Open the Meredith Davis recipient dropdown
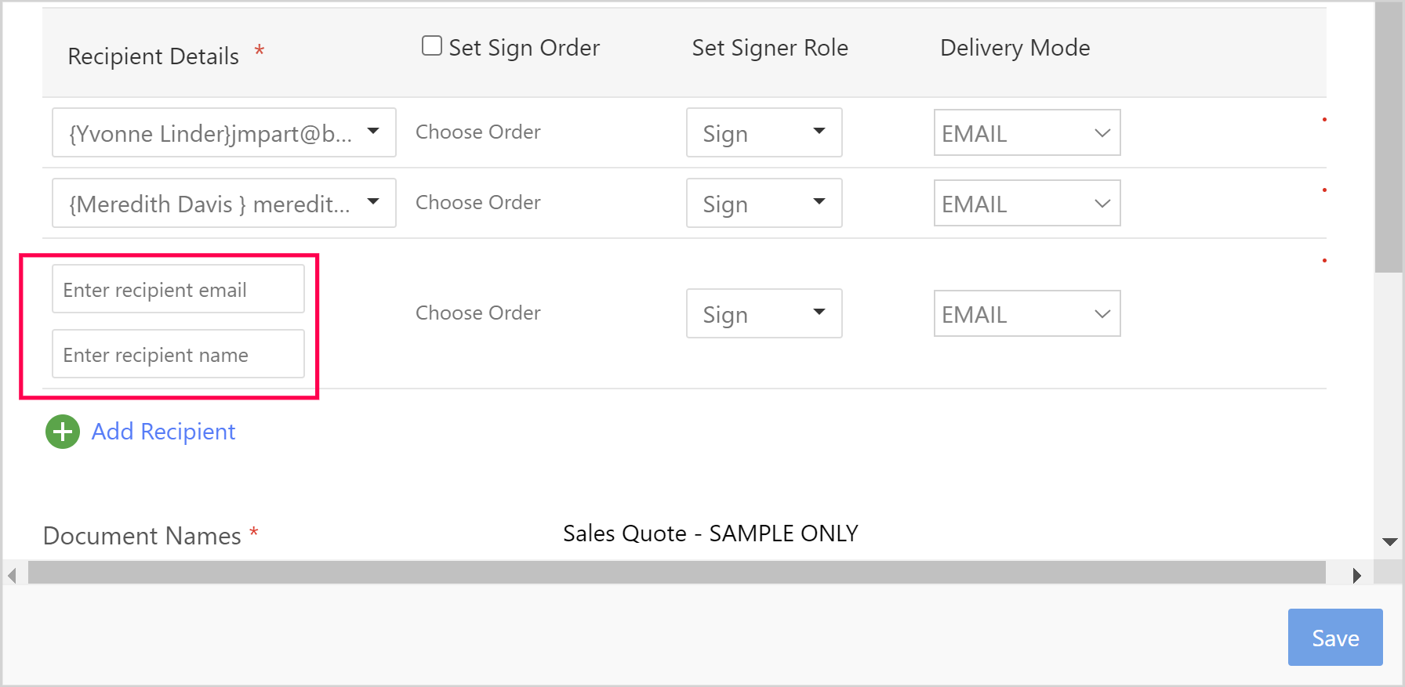The image size is (1405, 687). click(x=223, y=203)
